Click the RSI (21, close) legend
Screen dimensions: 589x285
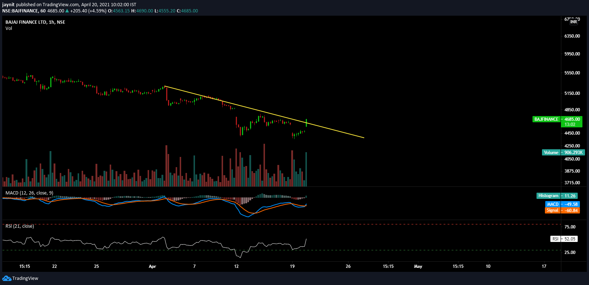(x=20, y=226)
